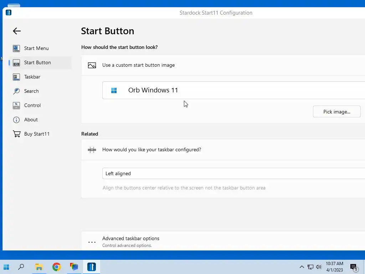Click the Orb Windows 11 logo thumbnail
Image resolution: width=365 pixels, height=274 pixels.
[x=114, y=90]
